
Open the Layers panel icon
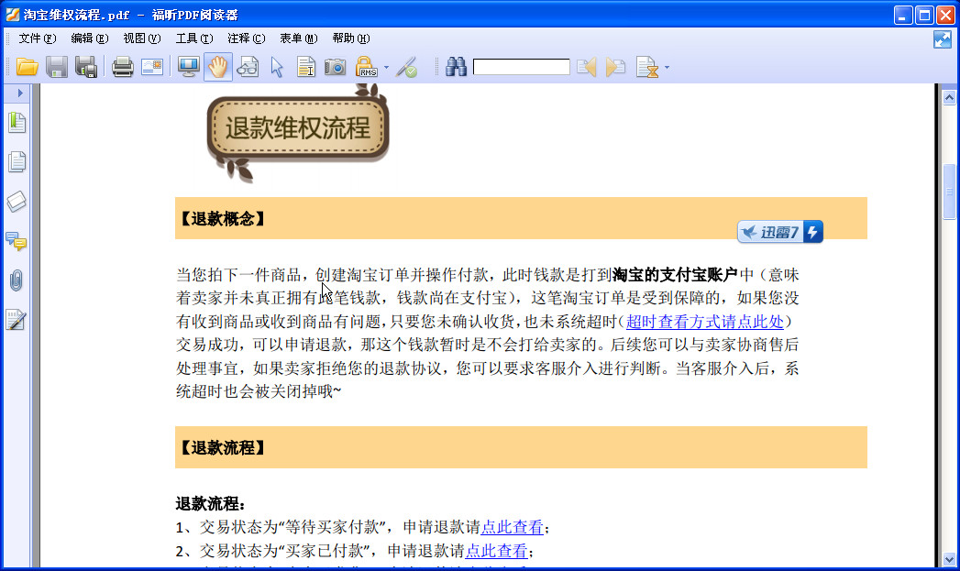tap(17, 202)
